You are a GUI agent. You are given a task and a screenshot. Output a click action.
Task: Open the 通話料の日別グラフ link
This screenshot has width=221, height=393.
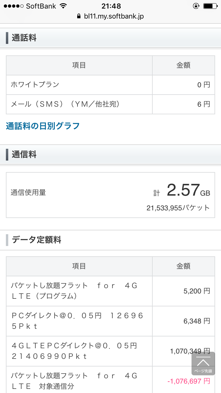click(43, 126)
